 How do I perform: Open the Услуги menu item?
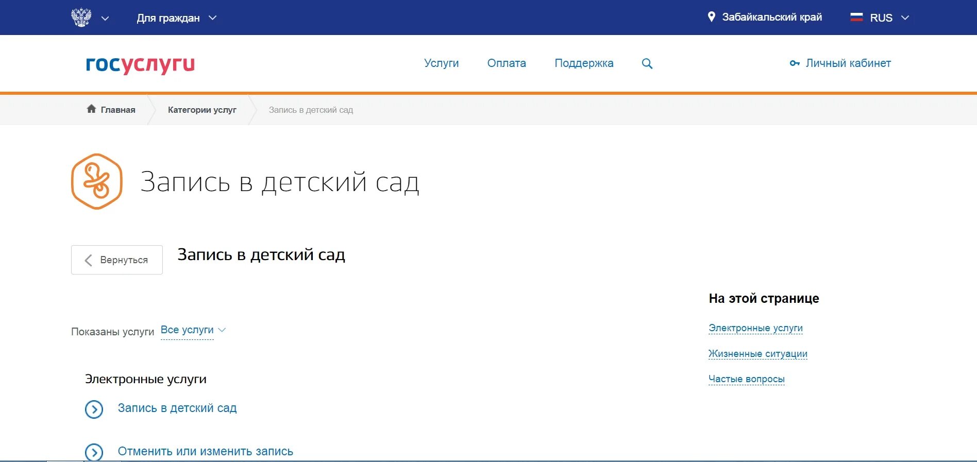(x=441, y=63)
